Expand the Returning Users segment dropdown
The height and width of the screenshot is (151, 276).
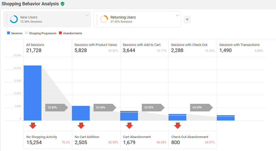pos(177,15)
